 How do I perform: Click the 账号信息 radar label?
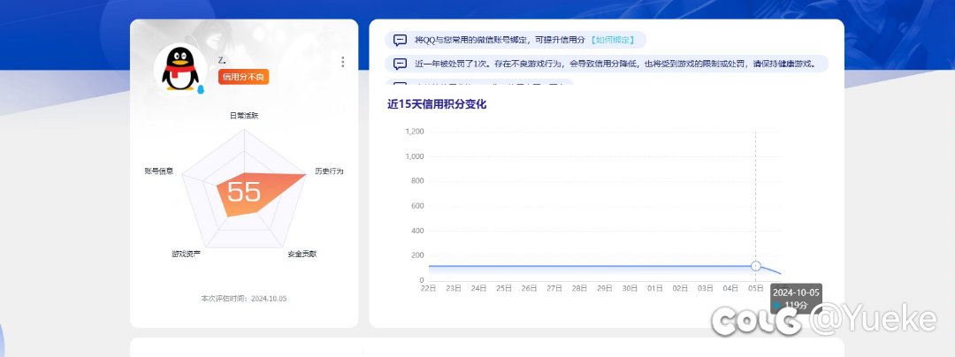(159, 171)
